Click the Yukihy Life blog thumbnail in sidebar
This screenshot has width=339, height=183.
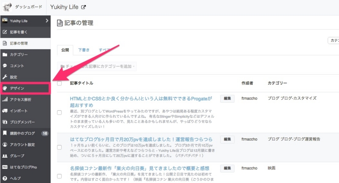pyautogui.click(x=5, y=21)
